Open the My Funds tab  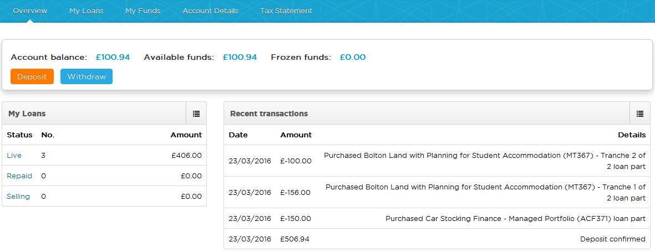[x=143, y=11]
